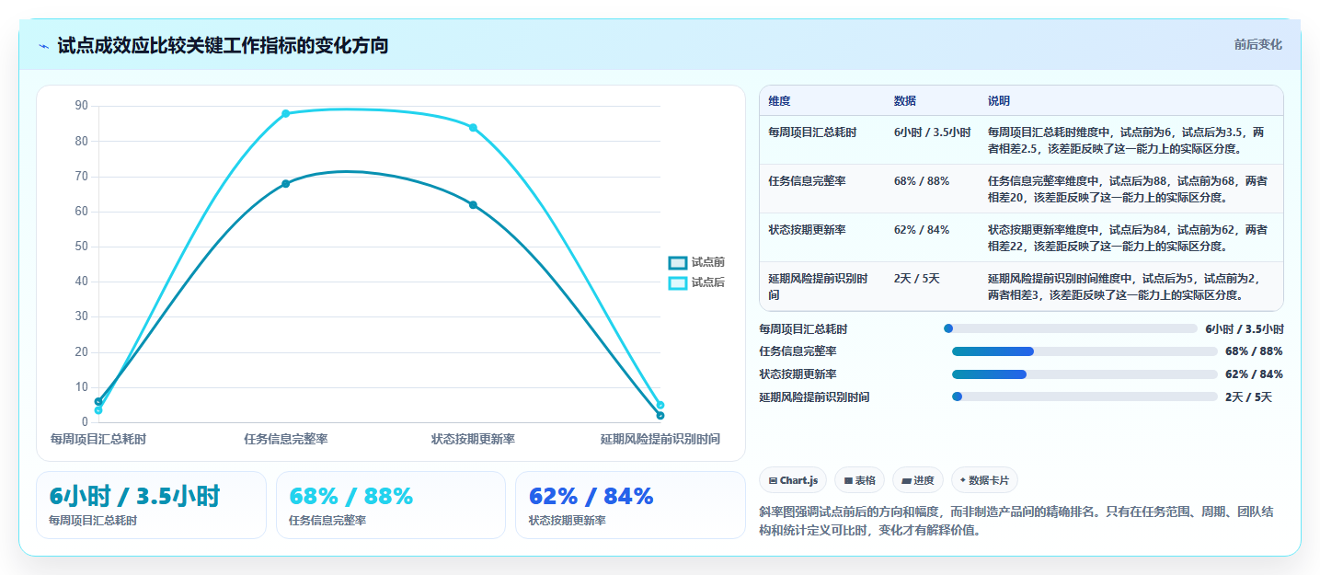
Task: Open the 68% / 88% data card
Action: click(x=391, y=505)
